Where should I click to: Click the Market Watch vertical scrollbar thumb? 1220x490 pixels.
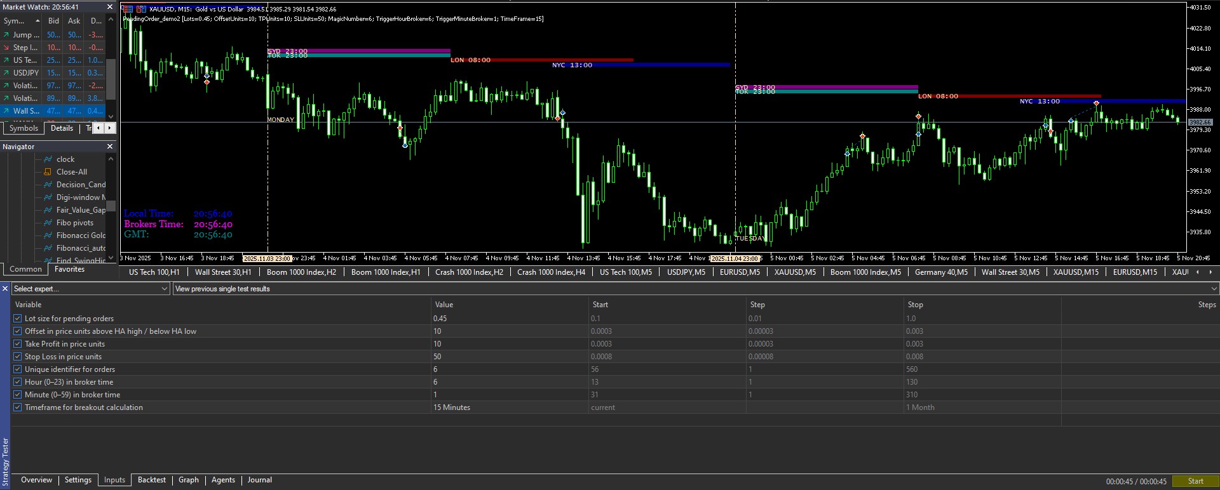point(111,79)
